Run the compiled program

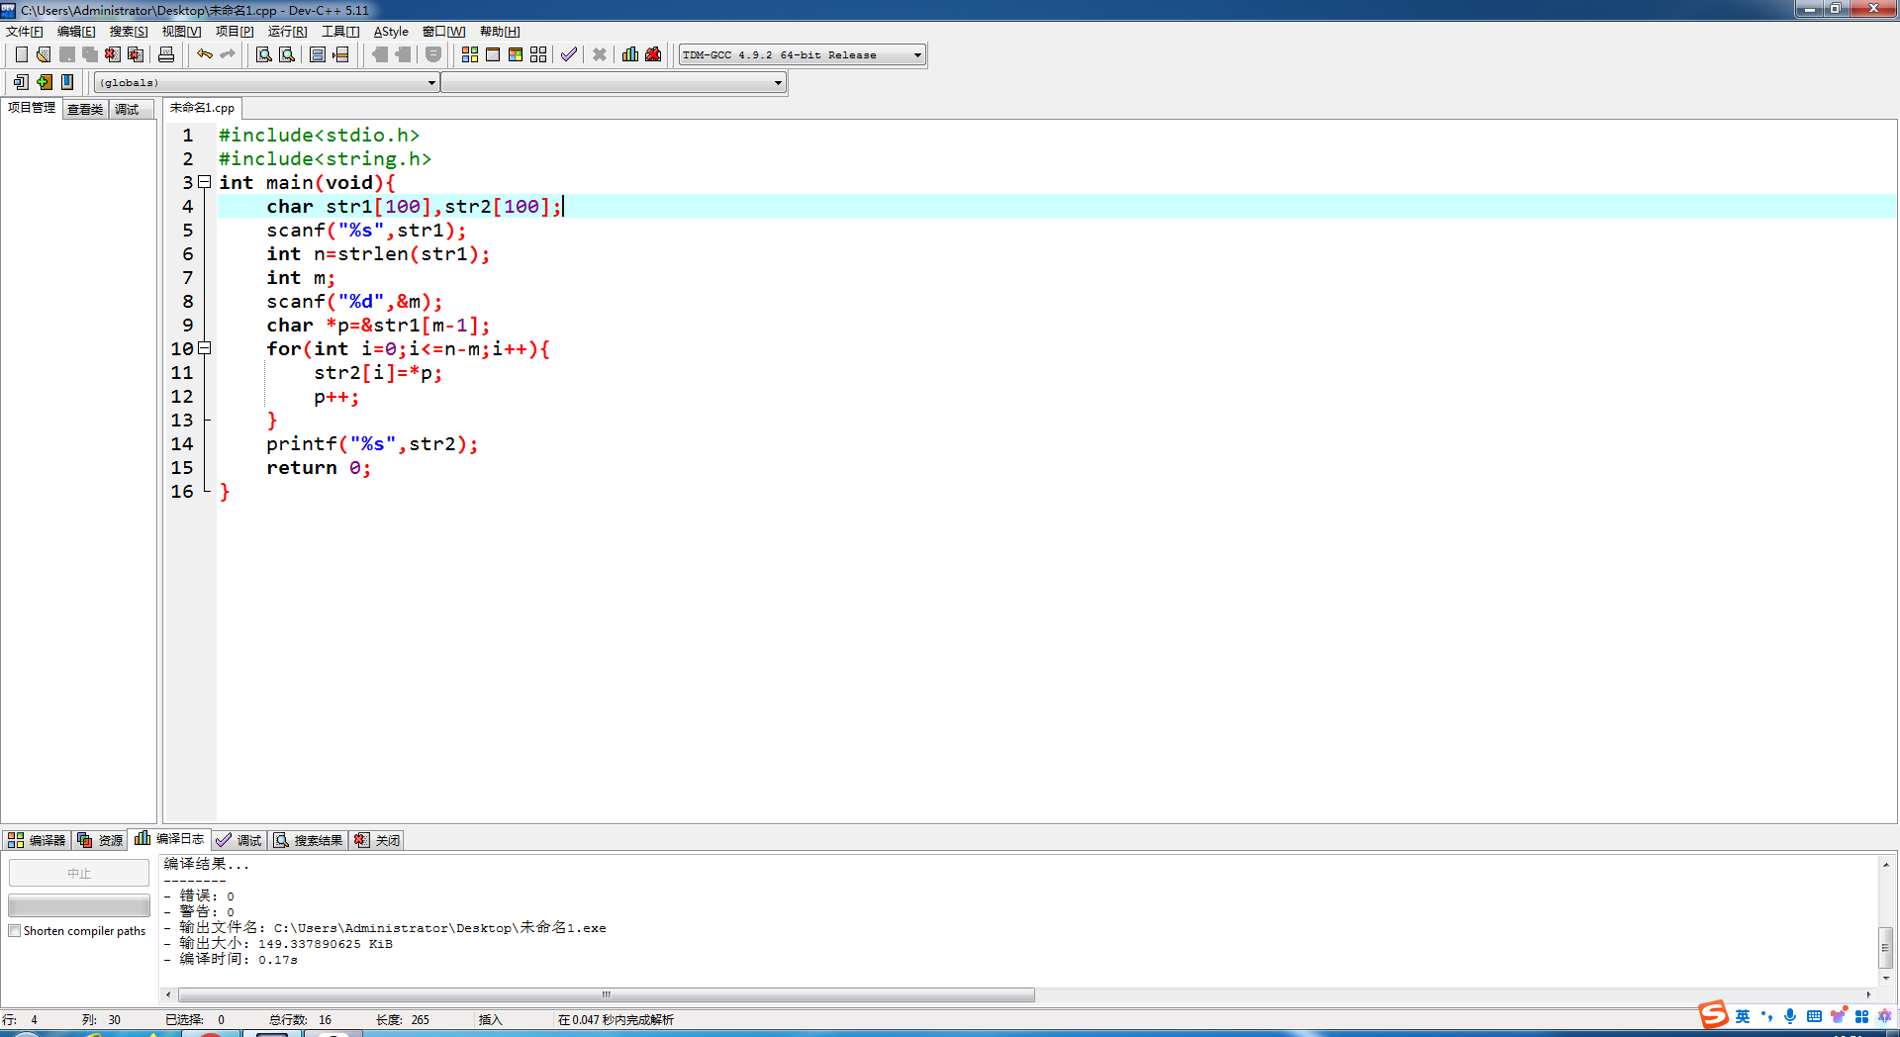pyautogui.click(x=493, y=54)
